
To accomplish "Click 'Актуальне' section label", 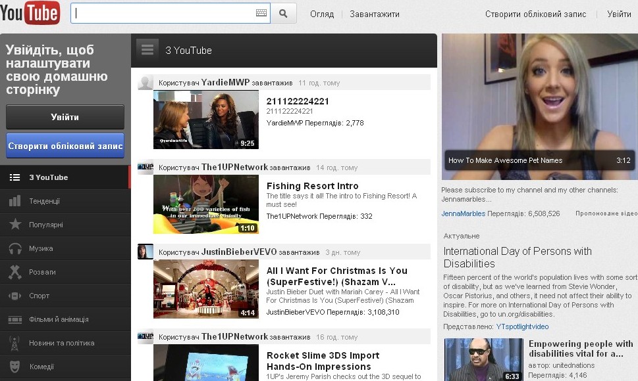I will pyautogui.click(x=462, y=236).
